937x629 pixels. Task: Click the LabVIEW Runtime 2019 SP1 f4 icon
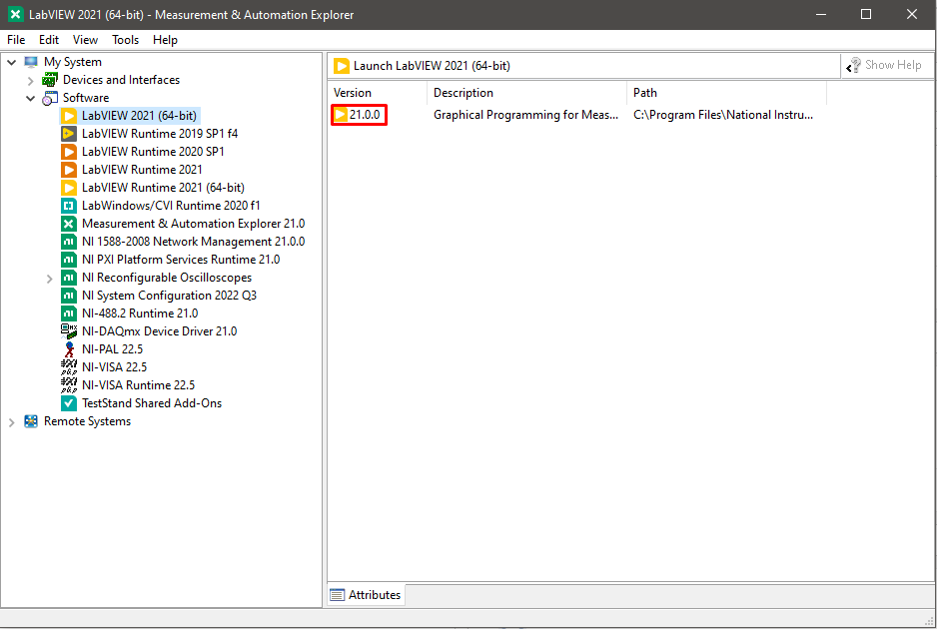69,134
